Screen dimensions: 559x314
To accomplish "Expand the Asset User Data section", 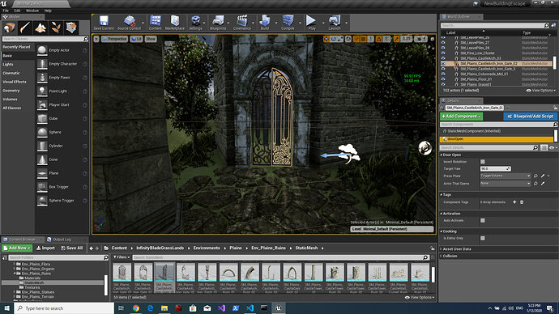I will [442, 249].
